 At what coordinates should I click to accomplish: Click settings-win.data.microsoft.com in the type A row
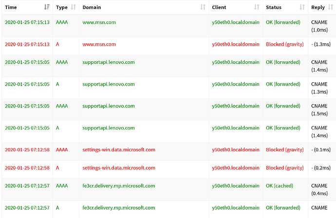119,168
